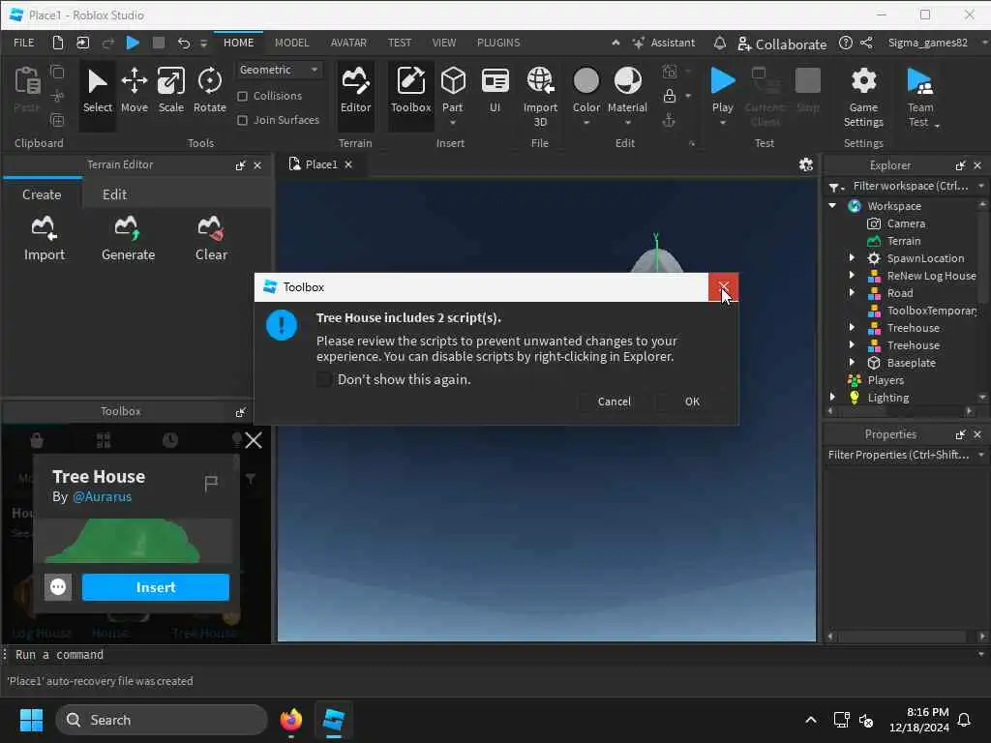Open the Tree House more-options button

pos(57,587)
